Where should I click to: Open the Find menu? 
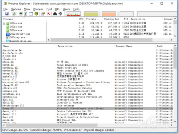pyautogui.click(x=49, y=9)
